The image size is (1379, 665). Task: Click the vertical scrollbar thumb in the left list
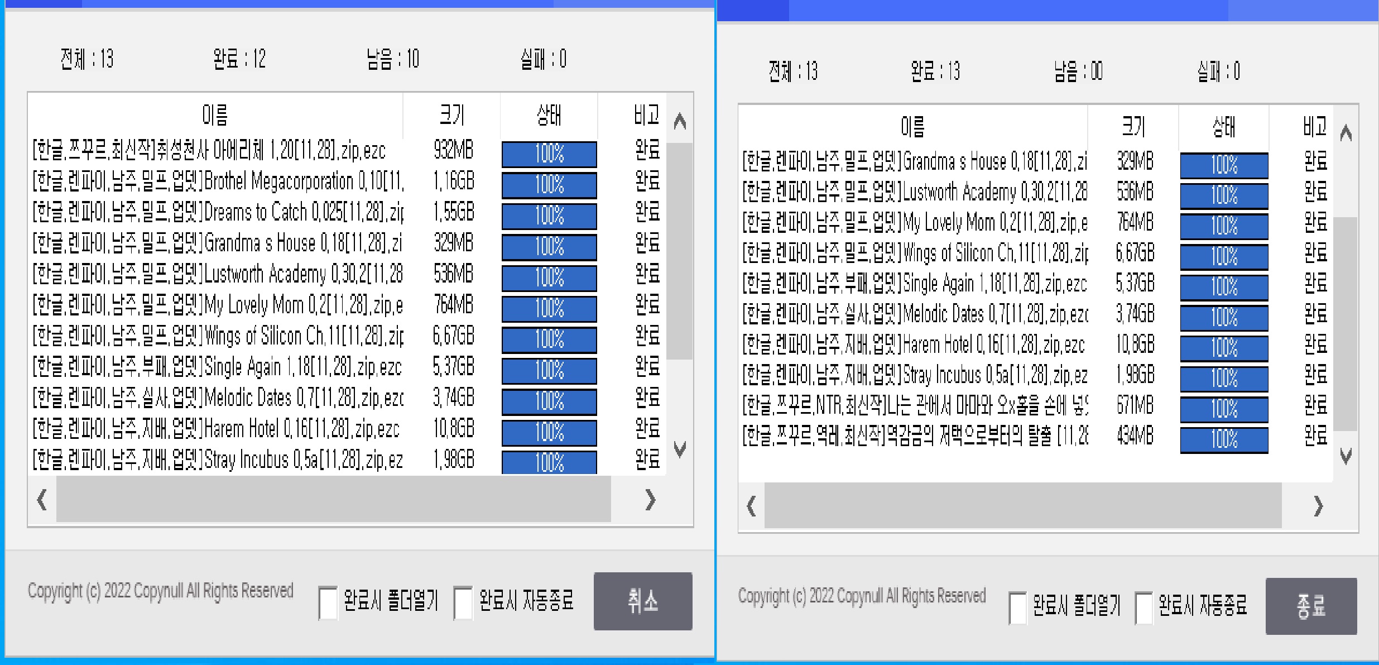679,251
